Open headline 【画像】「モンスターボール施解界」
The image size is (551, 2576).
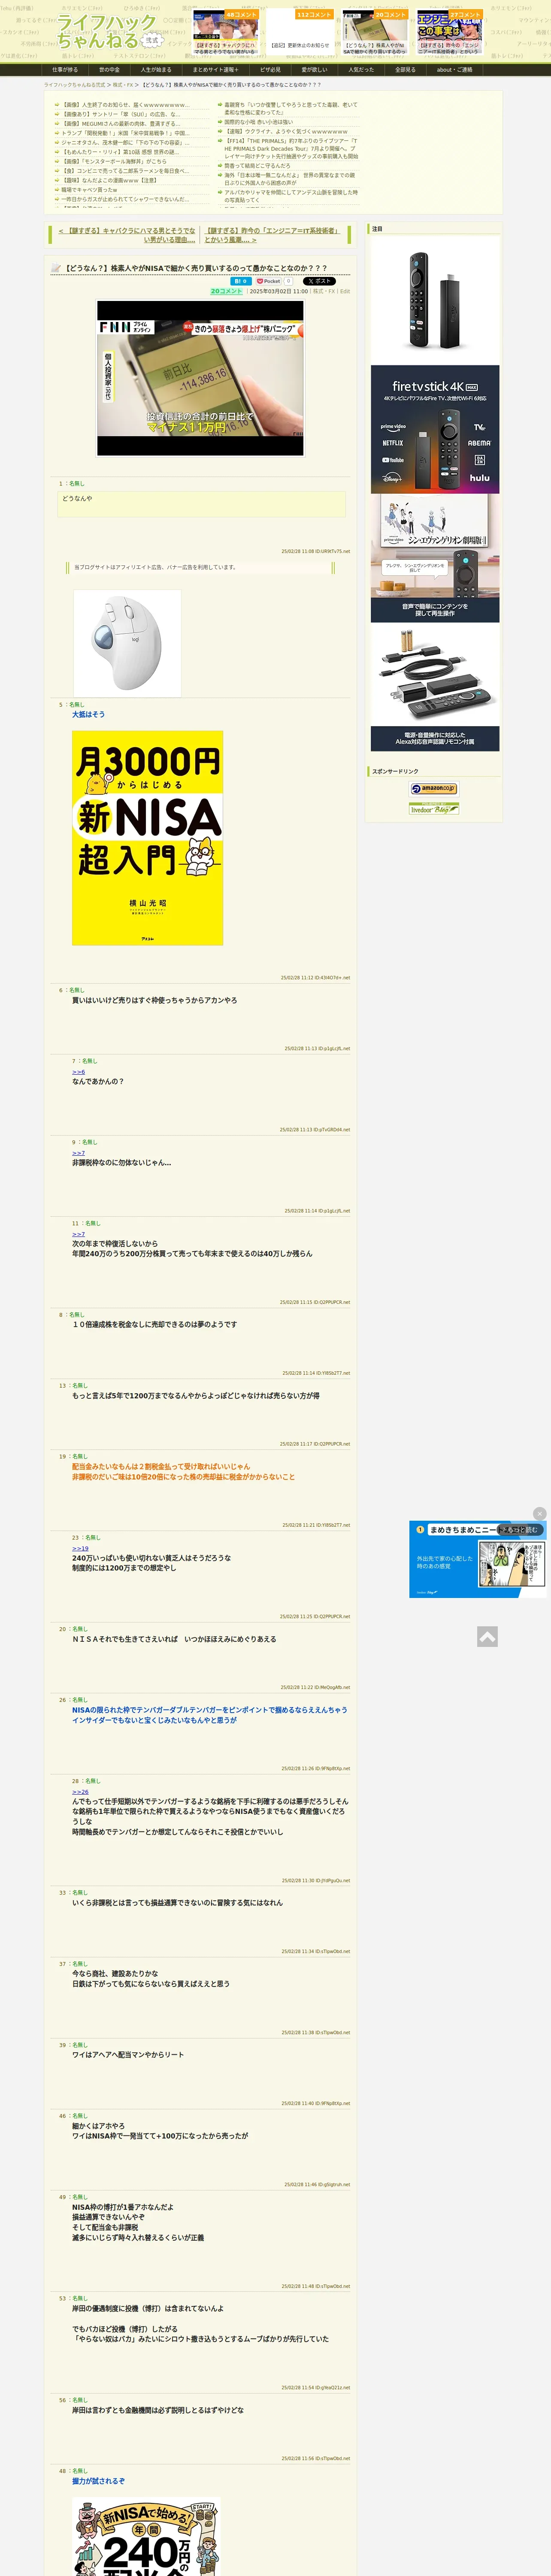coord(115,161)
